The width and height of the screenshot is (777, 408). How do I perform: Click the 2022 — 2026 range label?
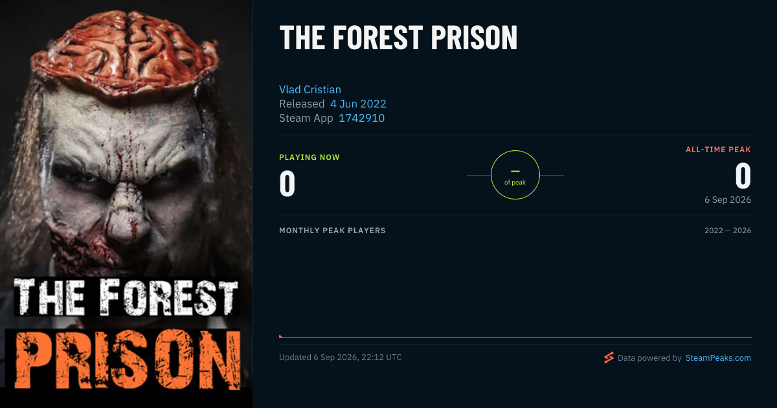728,231
